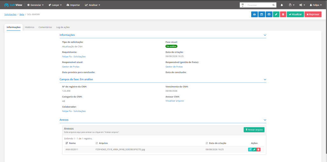Click the CNH category value AB
This screenshot has height=162, width=327.
[x=63, y=101]
